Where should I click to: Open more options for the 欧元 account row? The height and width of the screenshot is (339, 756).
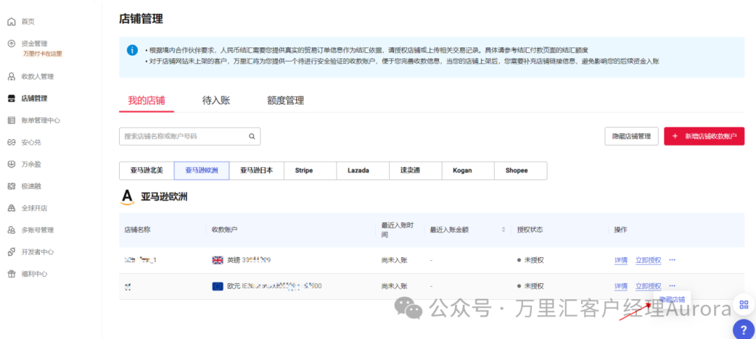pos(672,286)
